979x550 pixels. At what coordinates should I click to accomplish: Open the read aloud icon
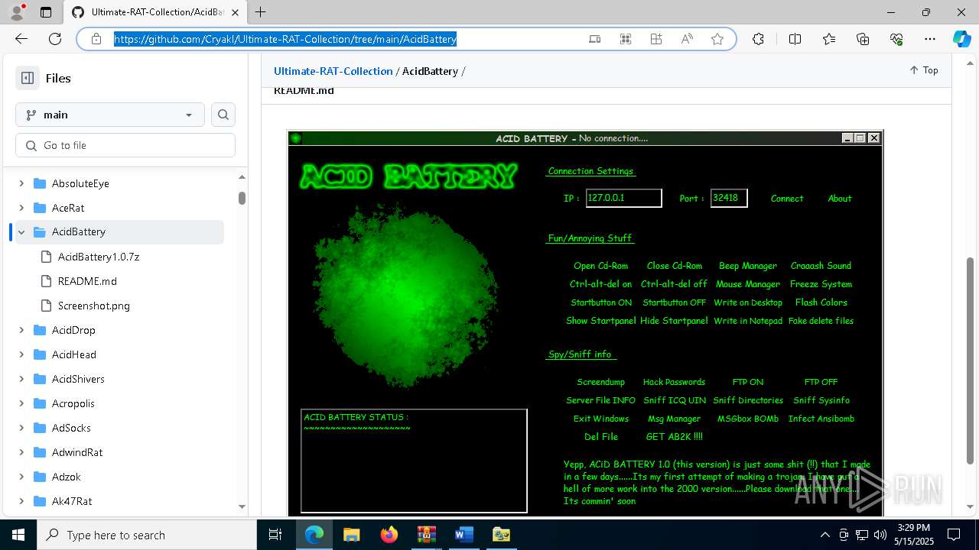coord(687,39)
